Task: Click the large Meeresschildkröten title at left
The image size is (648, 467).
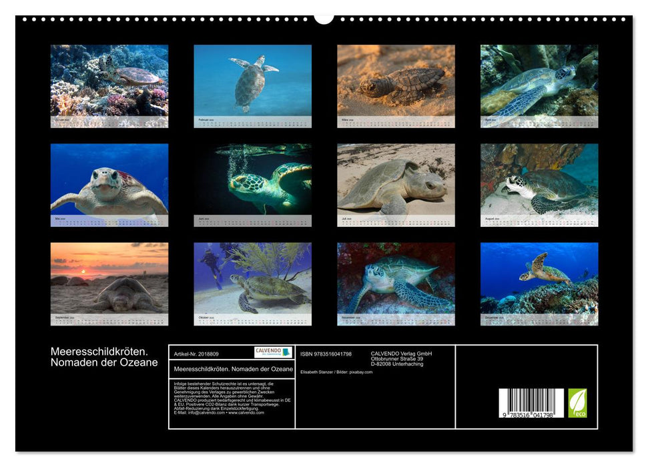Action: pos(104,357)
